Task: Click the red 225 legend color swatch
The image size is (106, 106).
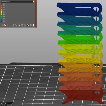Action: point(1,4)
